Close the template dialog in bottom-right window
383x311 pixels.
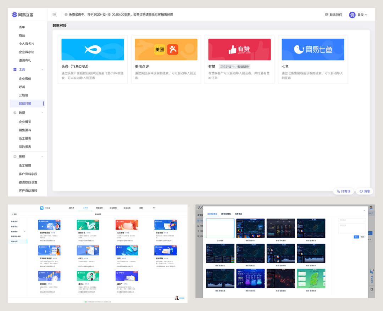point(364,210)
